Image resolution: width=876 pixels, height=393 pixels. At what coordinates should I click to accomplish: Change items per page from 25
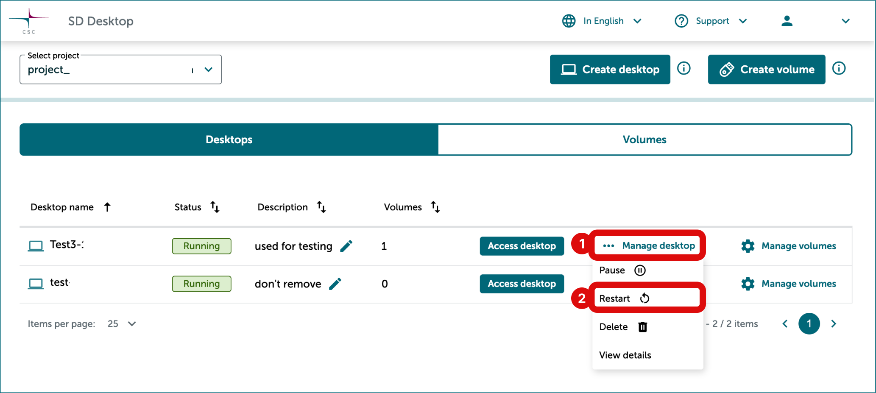tap(122, 324)
